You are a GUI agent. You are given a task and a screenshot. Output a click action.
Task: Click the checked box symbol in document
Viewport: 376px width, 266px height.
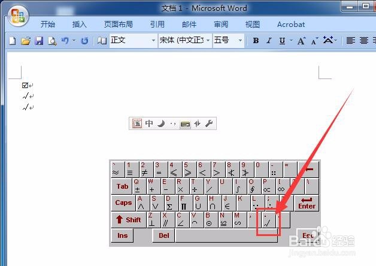(x=25, y=85)
